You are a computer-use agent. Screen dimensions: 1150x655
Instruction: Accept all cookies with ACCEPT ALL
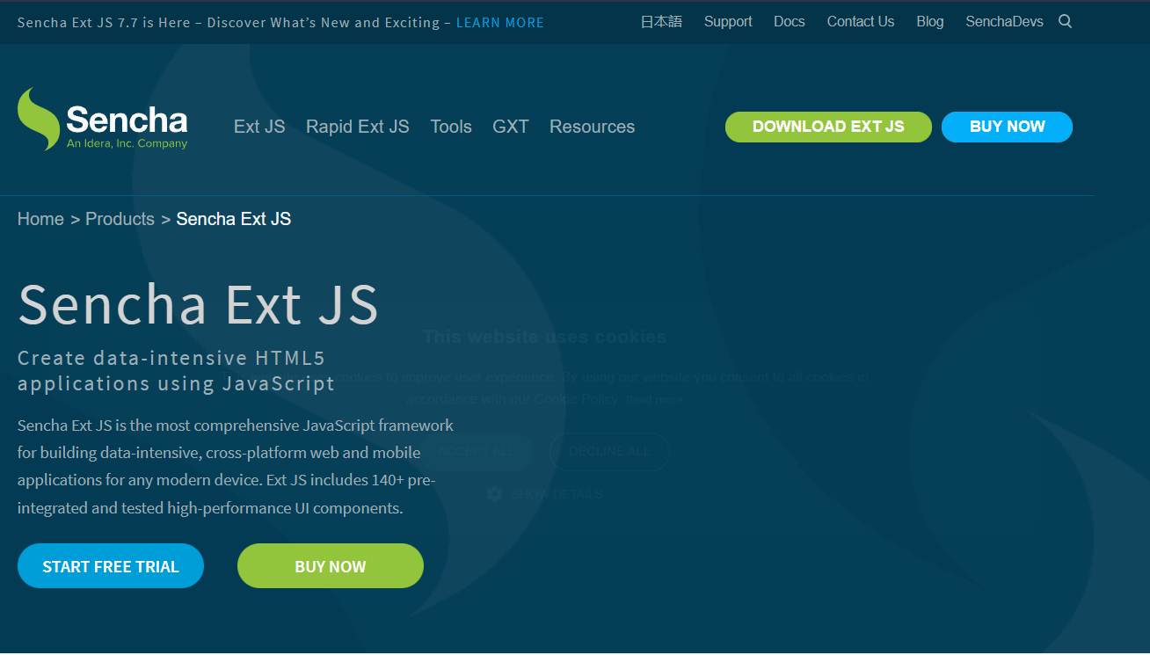[476, 452]
